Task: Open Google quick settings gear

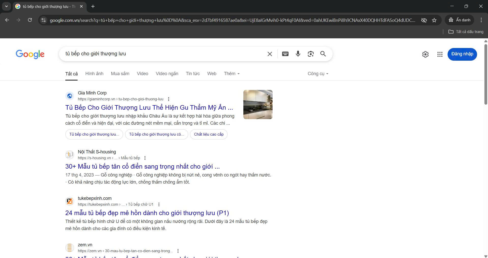Action: (425, 54)
